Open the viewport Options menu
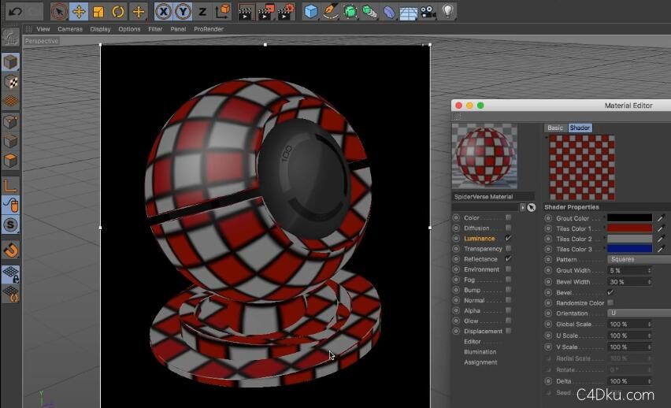Screen dimensions: 671x408 coord(129,29)
